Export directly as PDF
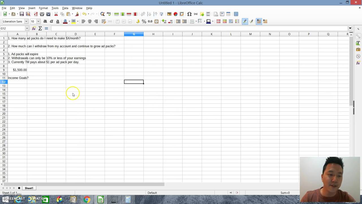This screenshot has width=362, height=204. 36,14
